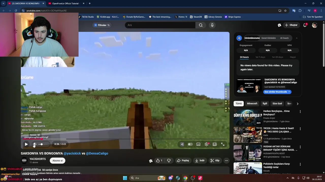
Task: Open the YKS DERS ÇALIŞMA video thumbnail
Action: click(x=248, y=135)
